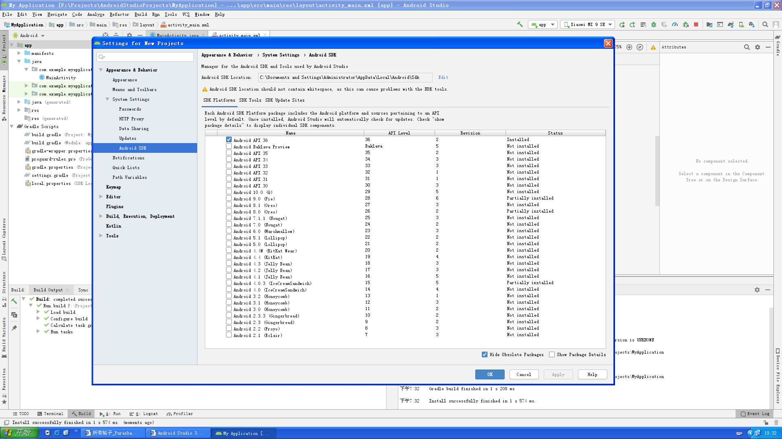Click the Build panel hammer icon
This screenshot has height=439, width=782.
(14, 301)
